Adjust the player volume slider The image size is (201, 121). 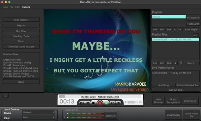pyautogui.click(x=133, y=102)
